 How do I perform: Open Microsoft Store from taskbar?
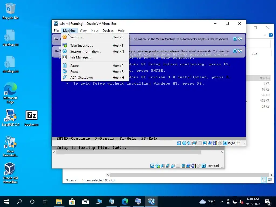pyautogui.click(x=72, y=202)
